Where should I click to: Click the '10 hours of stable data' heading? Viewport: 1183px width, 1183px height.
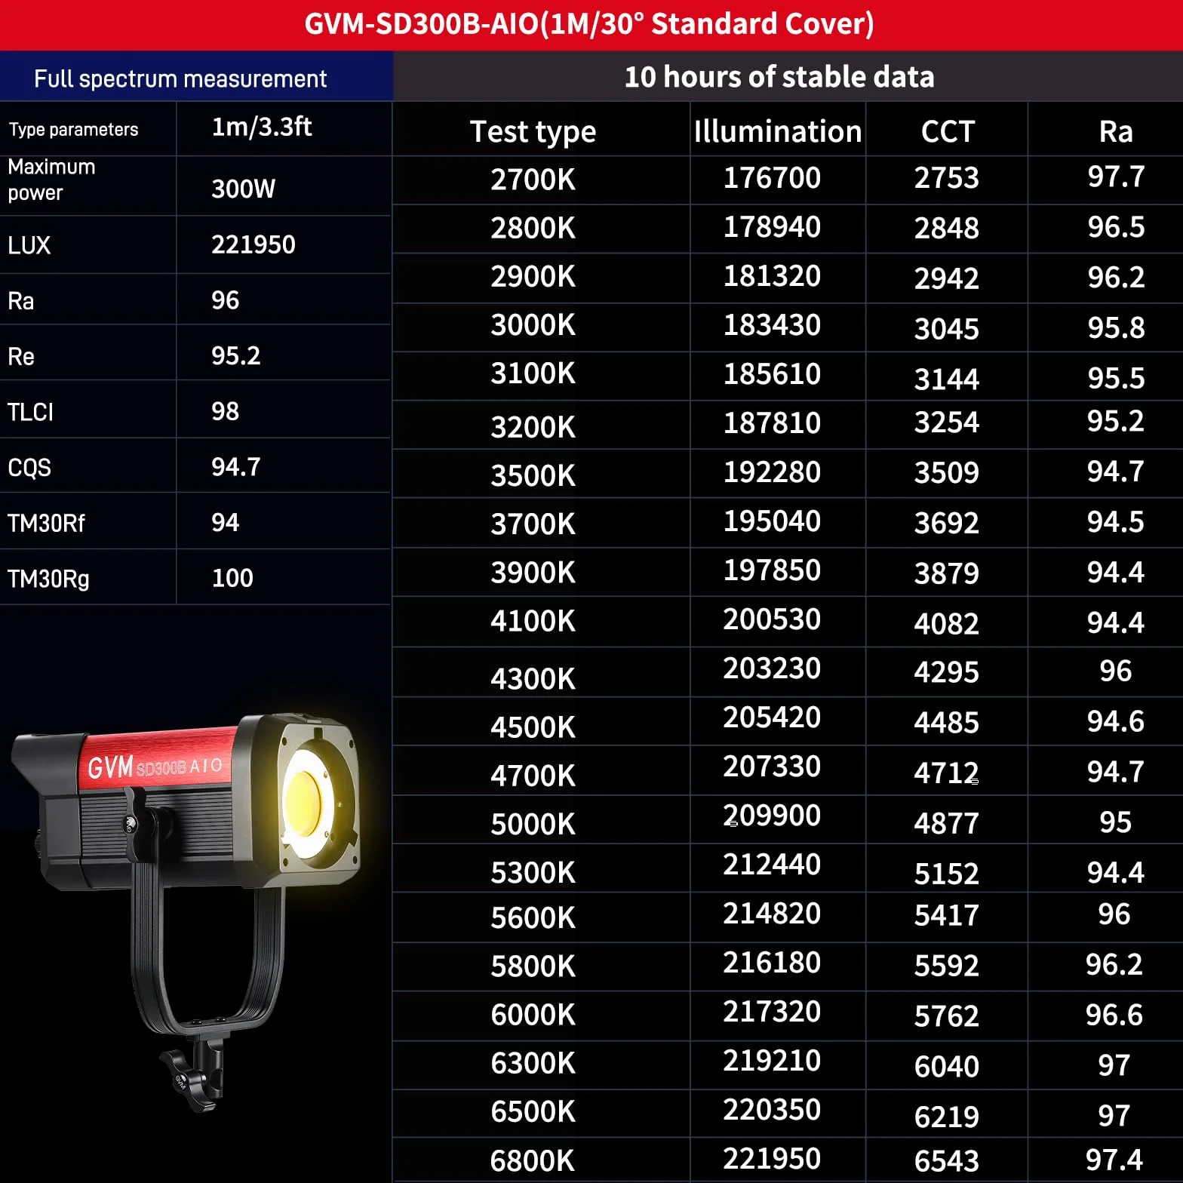(x=779, y=76)
